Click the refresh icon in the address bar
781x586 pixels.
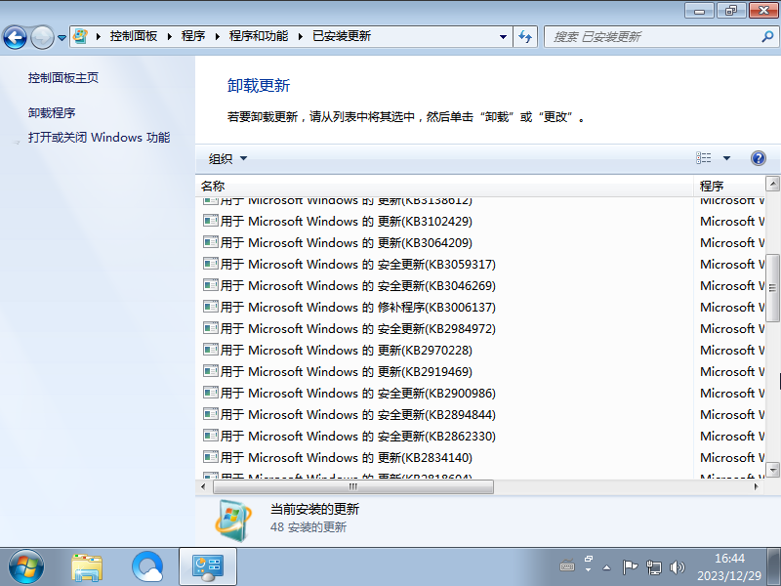click(526, 36)
